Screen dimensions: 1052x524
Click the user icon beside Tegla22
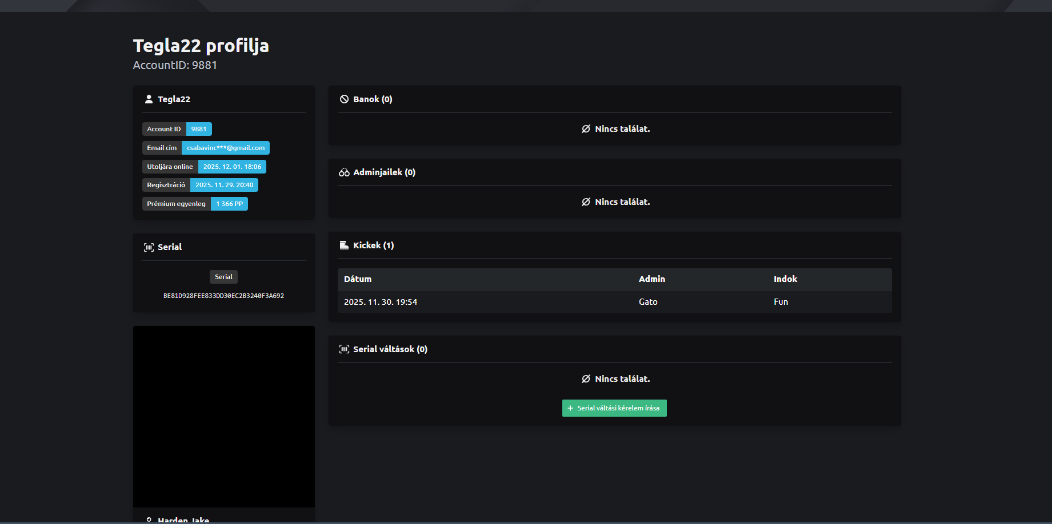coord(149,99)
